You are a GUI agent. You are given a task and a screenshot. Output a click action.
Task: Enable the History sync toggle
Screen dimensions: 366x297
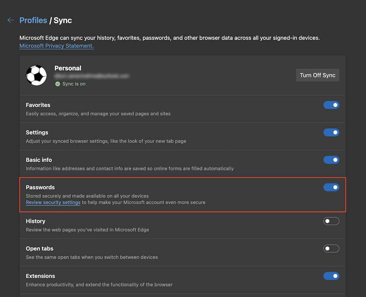point(331,221)
